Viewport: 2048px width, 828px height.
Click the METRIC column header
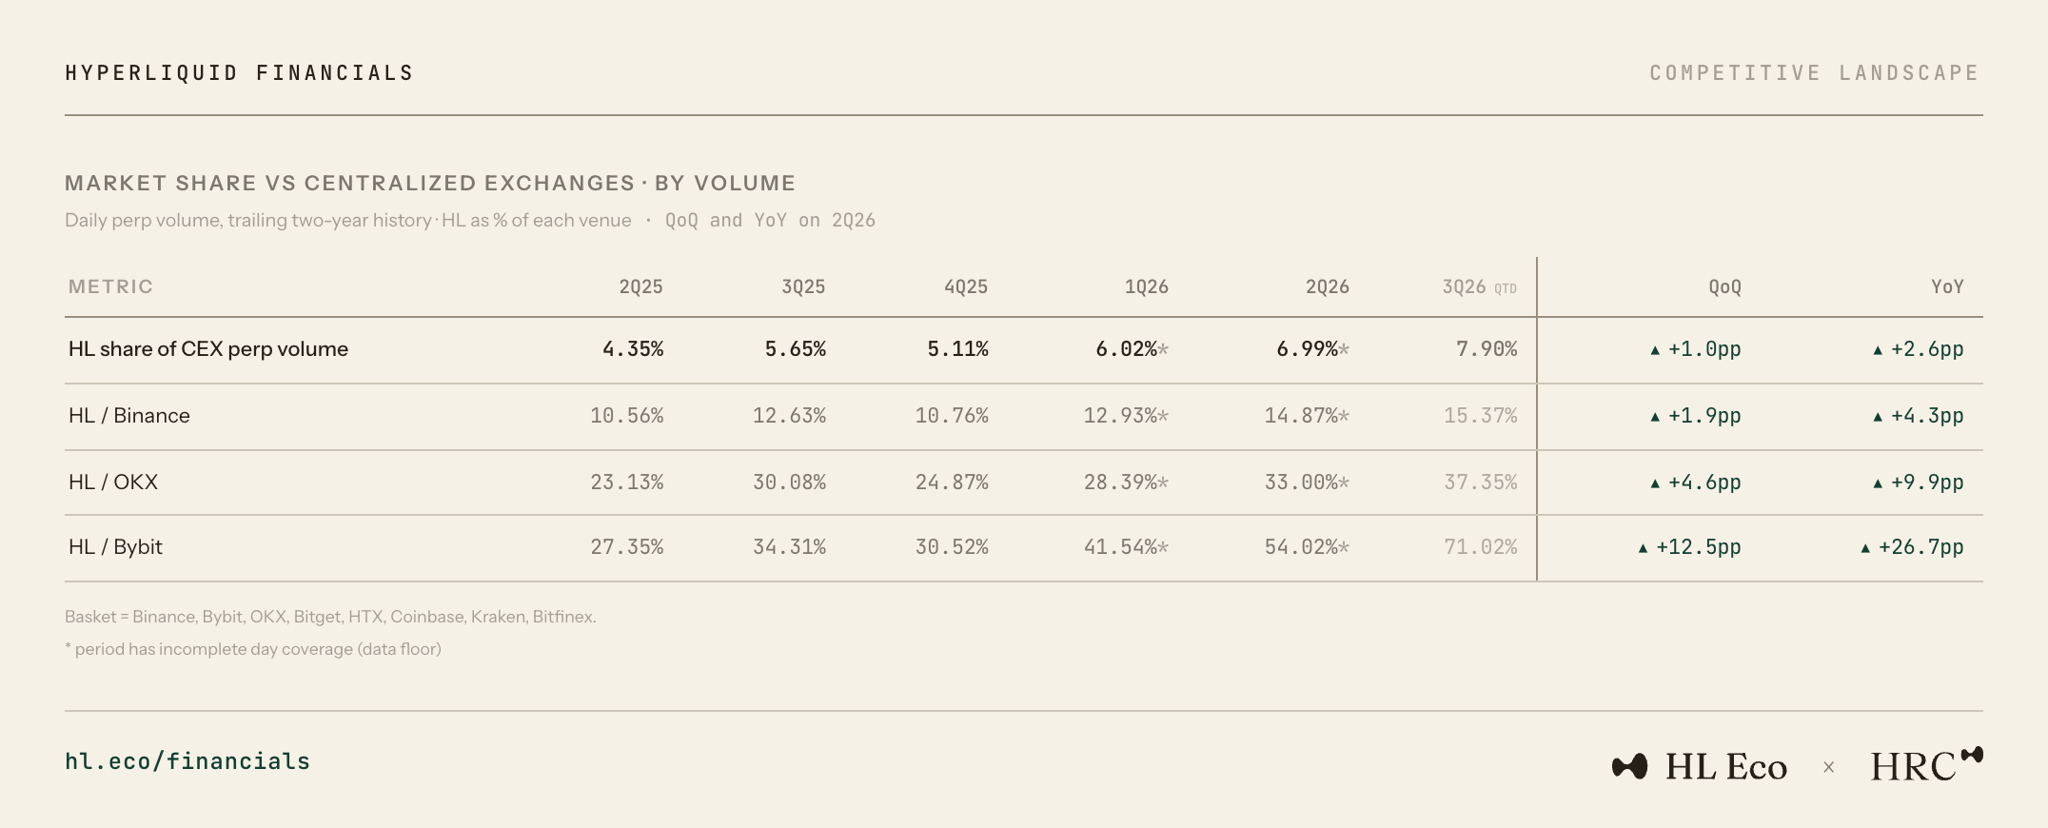(x=110, y=286)
